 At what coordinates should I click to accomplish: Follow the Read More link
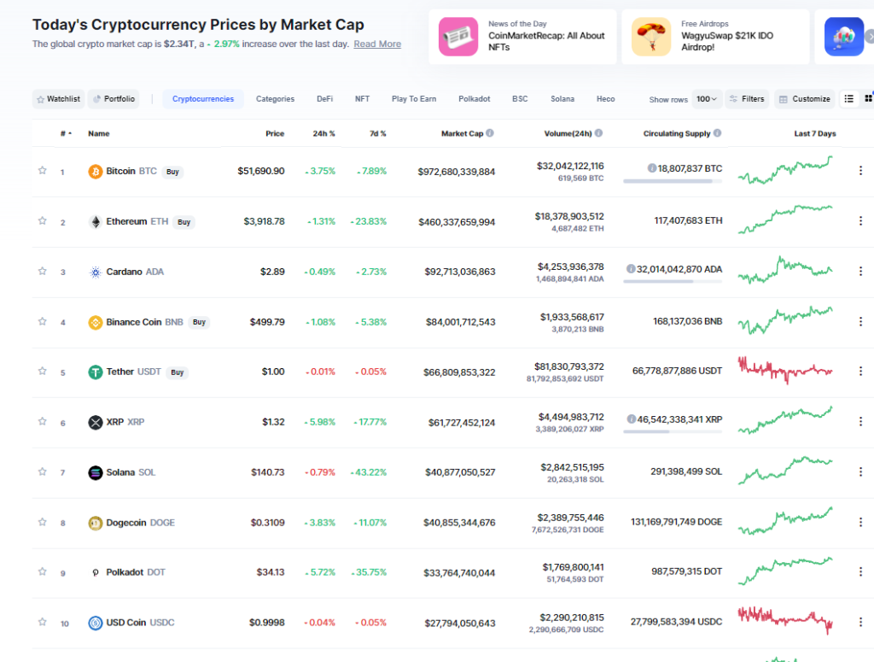[x=377, y=44]
